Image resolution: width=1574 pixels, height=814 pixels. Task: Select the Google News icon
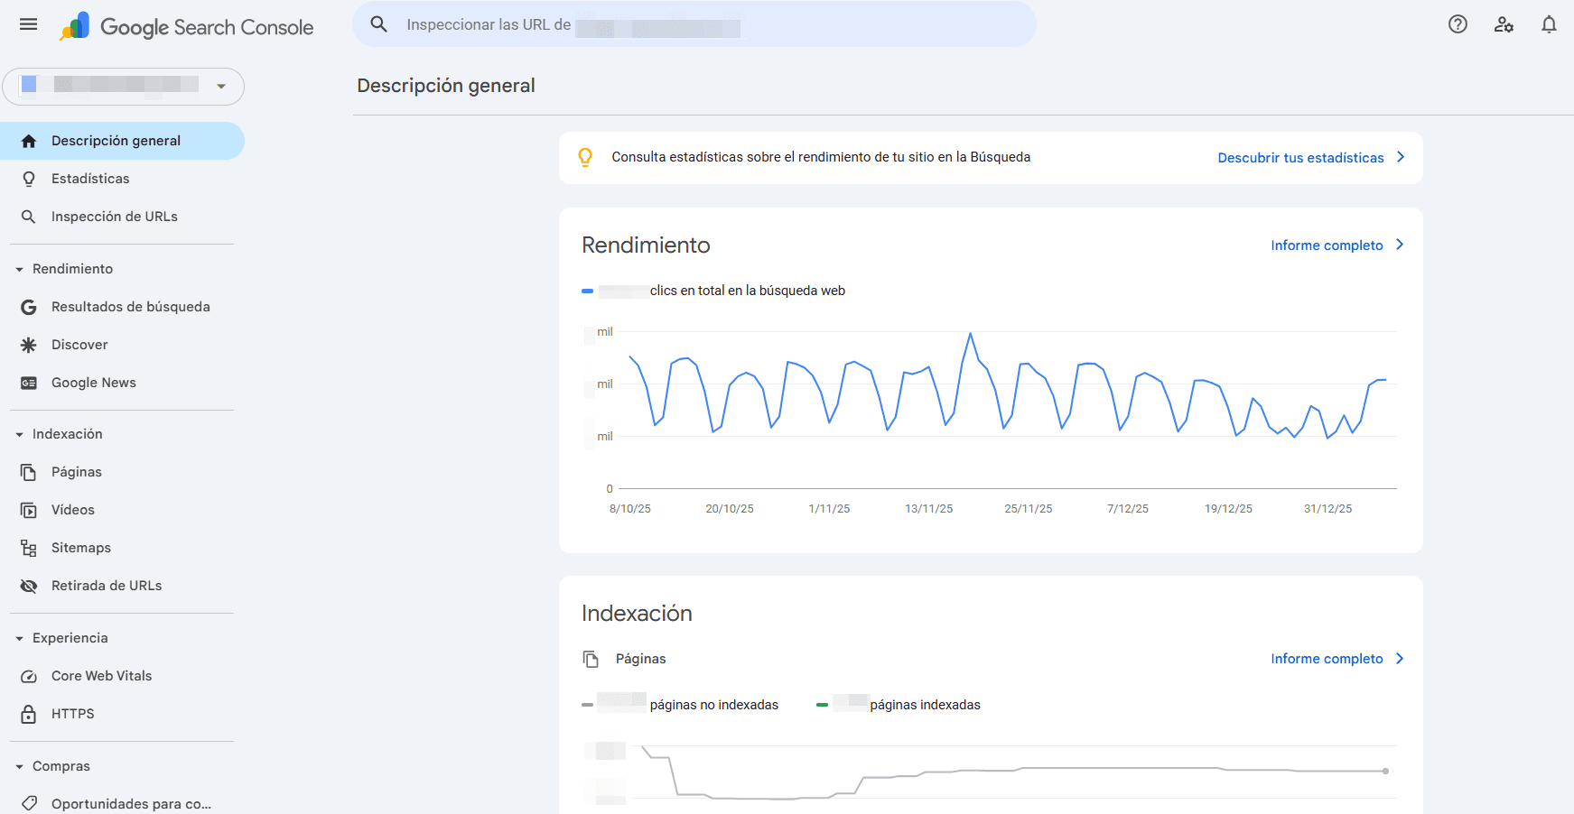coord(28,383)
